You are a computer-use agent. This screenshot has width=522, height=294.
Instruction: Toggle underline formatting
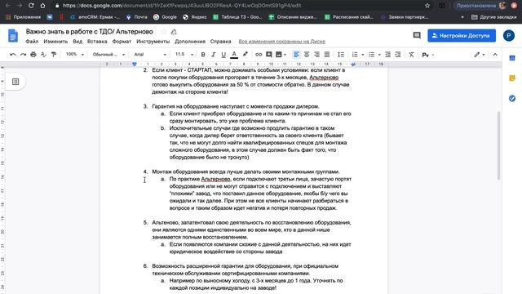(223, 55)
